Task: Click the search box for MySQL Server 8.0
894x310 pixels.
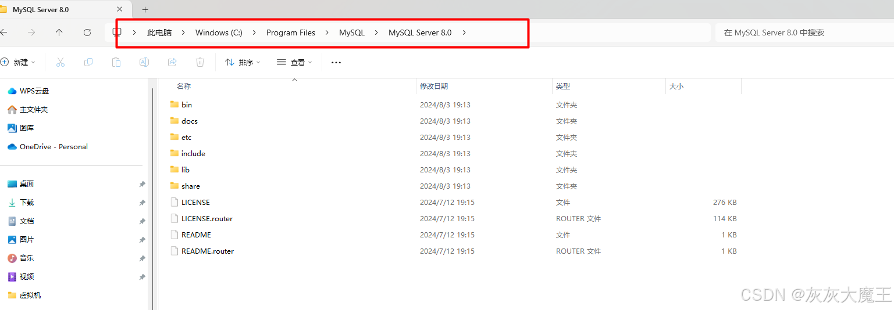Action: 805,33
